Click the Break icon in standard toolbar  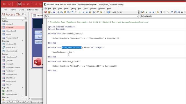pyautogui.click(x=83, y=12)
